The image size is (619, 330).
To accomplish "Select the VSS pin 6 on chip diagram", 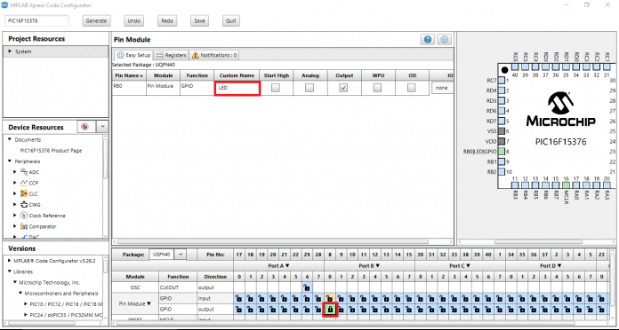I will pos(502,130).
